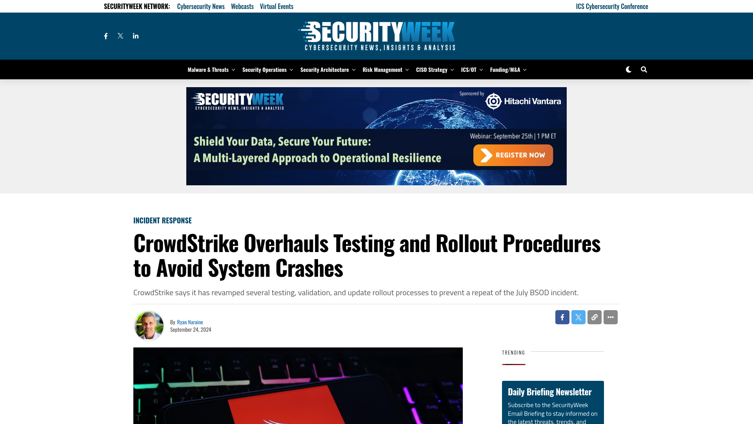Click author link Ryan Naraine
This screenshot has height=424, width=753.
[190, 322]
